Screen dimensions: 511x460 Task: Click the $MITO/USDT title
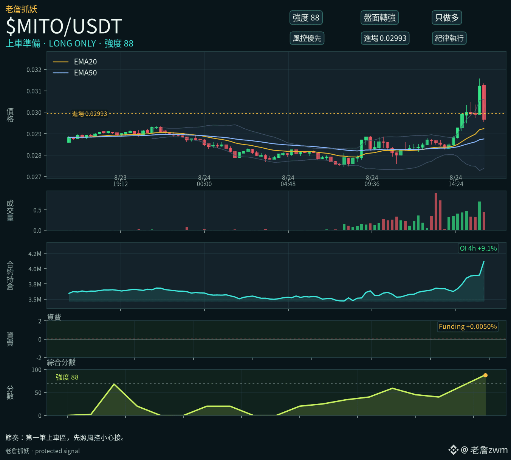click(64, 26)
